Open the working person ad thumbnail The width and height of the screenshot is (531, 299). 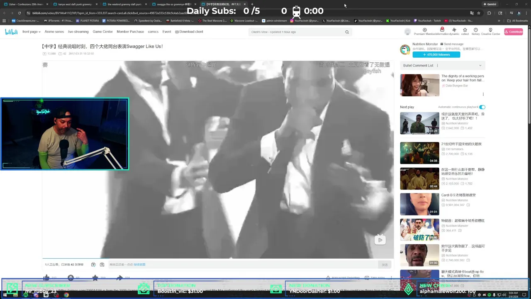(419, 85)
